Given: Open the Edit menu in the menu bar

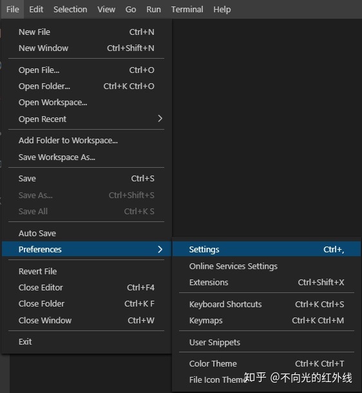Looking at the screenshot, I should click(36, 9).
